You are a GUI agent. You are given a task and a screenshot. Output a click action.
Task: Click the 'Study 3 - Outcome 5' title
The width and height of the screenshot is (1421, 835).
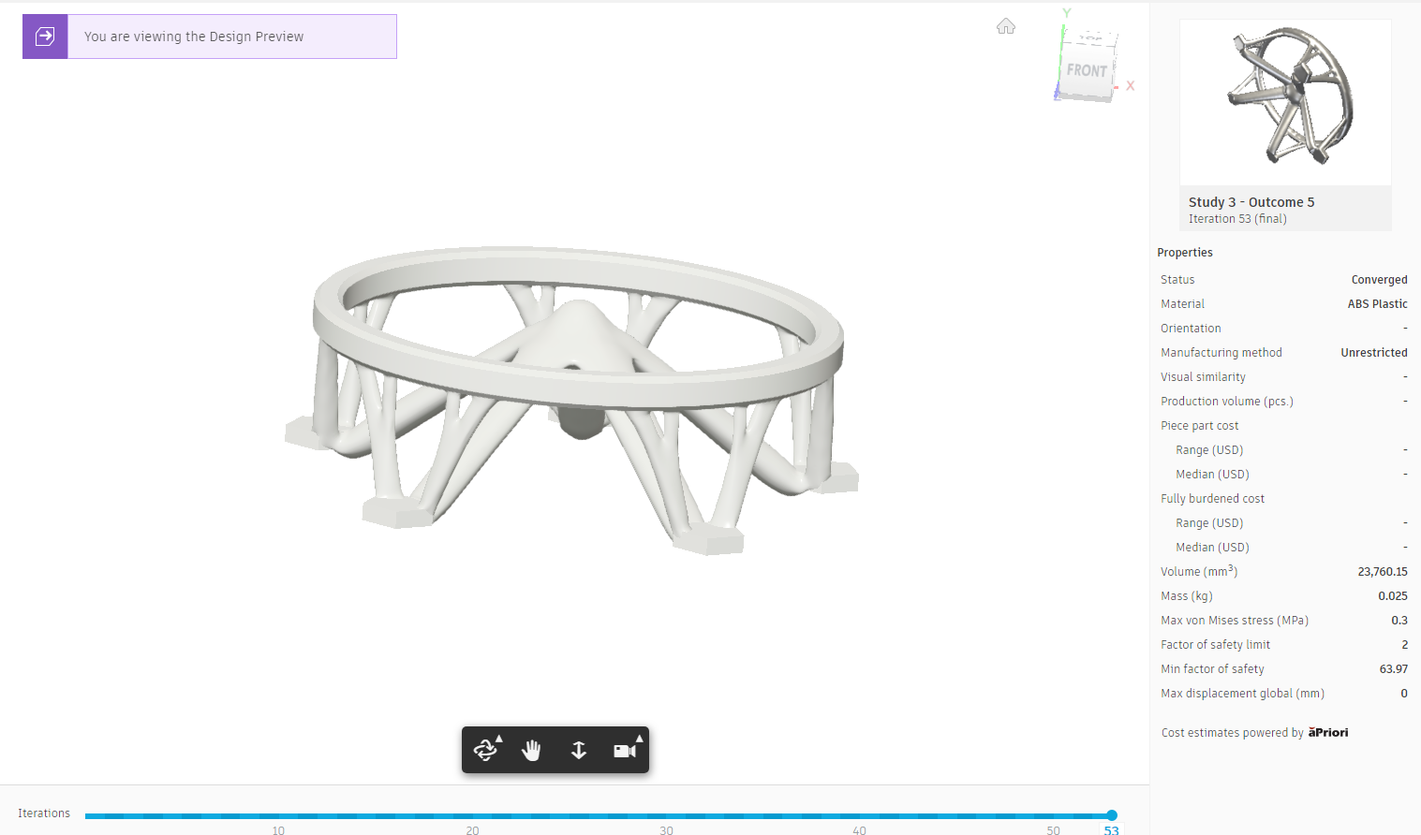pyautogui.click(x=1251, y=202)
